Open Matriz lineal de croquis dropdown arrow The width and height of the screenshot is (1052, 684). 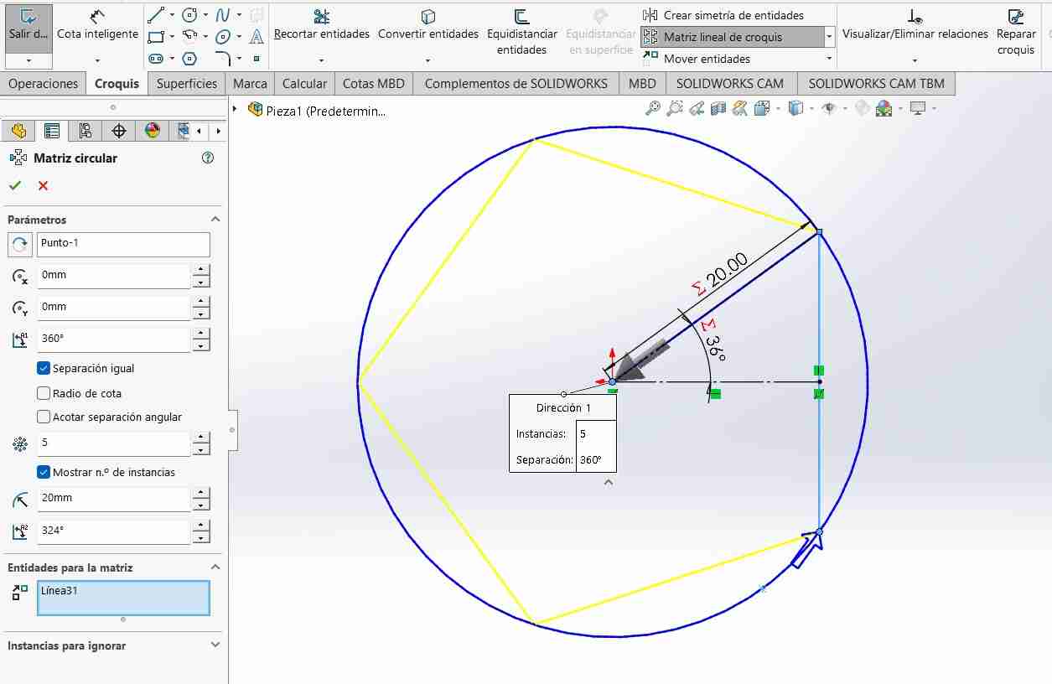pos(829,37)
